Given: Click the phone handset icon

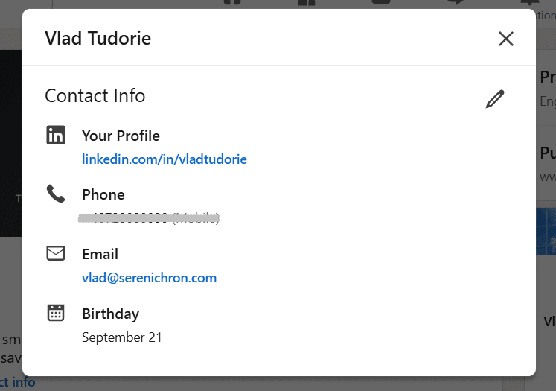Looking at the screenshot, I should pos(56,194).
